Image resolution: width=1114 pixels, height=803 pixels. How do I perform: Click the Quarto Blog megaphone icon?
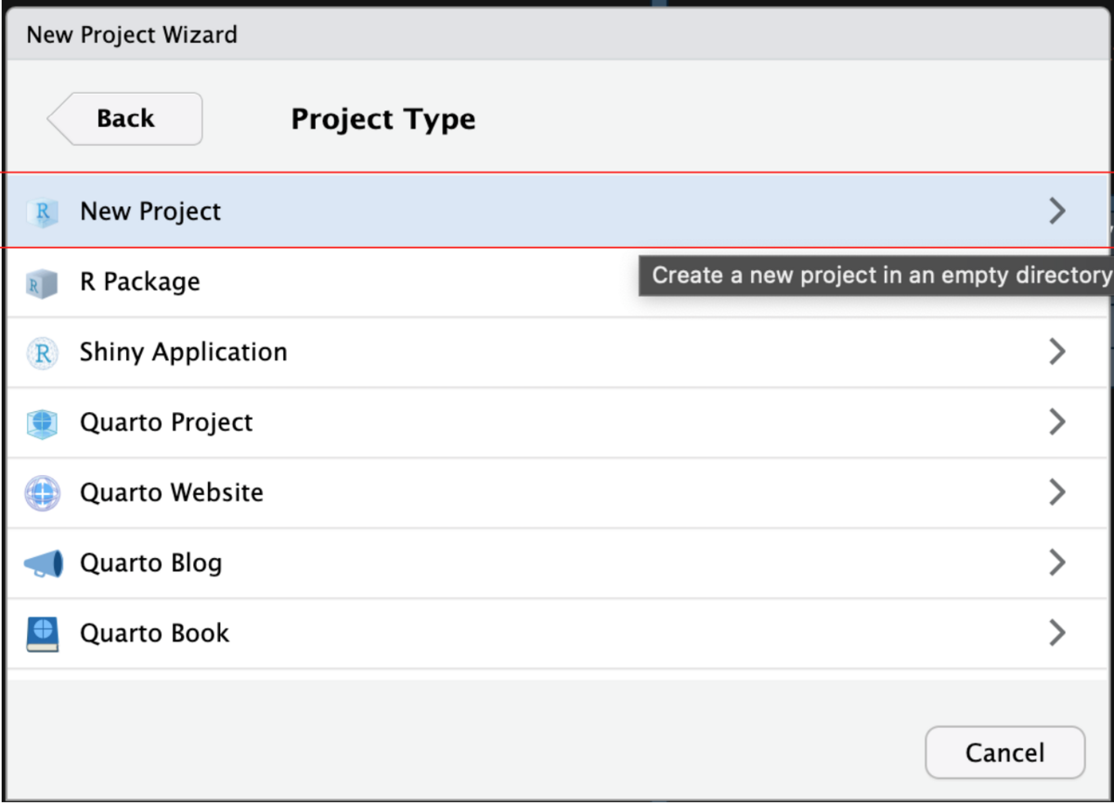43,563
